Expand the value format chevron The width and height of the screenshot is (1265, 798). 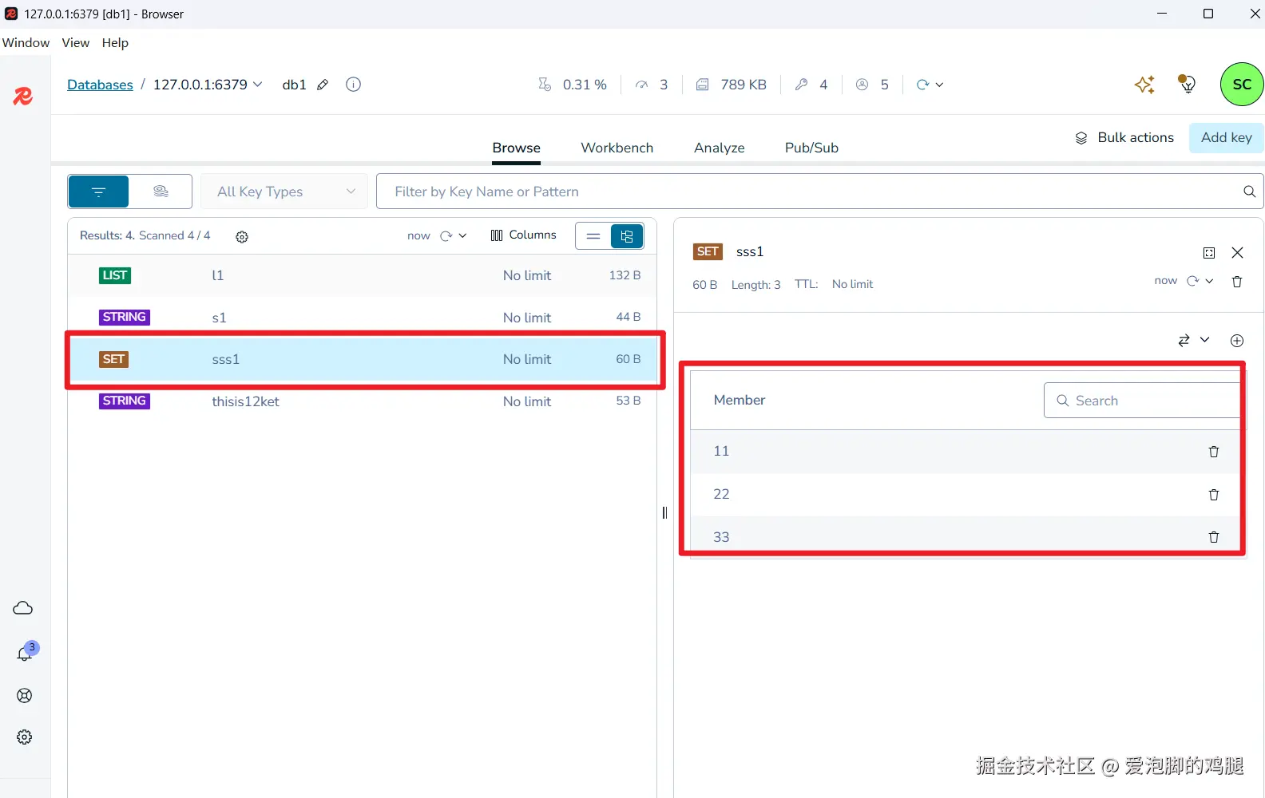point(1204,340)
